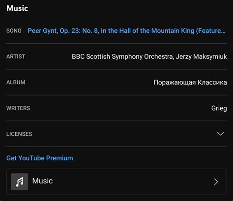Viewport: 233px width, 201px height.
Task: Click the WRITERS field label
Action: 18,108
